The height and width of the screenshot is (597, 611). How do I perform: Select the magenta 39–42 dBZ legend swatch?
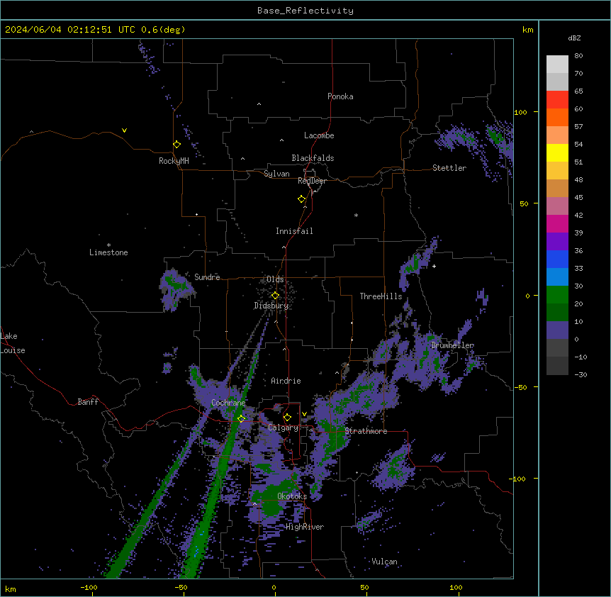point(557,223)
